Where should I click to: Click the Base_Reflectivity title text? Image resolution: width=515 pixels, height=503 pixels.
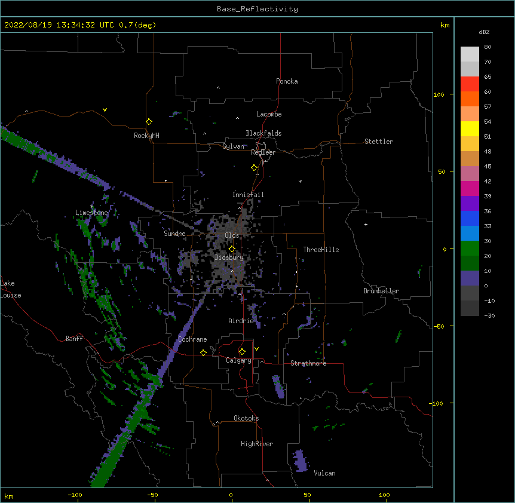[x=257, y=9]
